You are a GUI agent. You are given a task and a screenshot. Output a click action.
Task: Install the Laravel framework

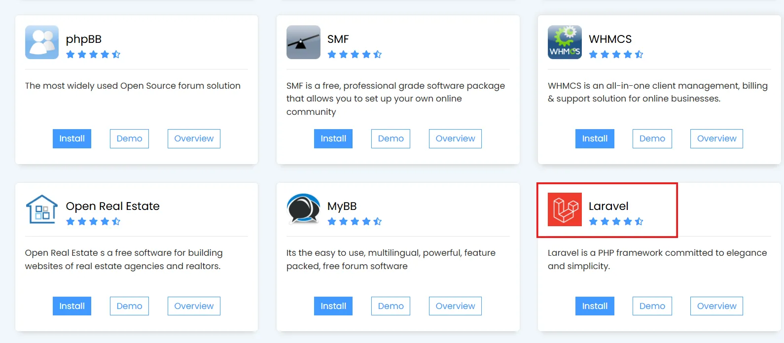point(595,306)
